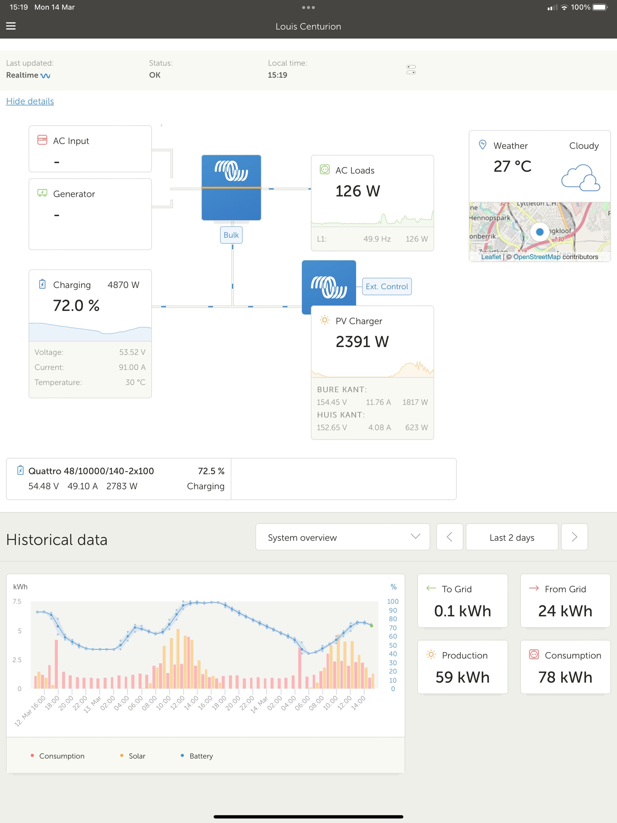
Task: Click the Weather location pin icon
Action: point(482,145)
